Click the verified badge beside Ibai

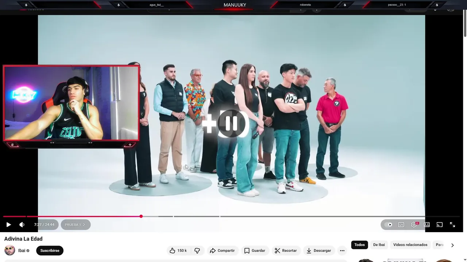click(28, 250)
